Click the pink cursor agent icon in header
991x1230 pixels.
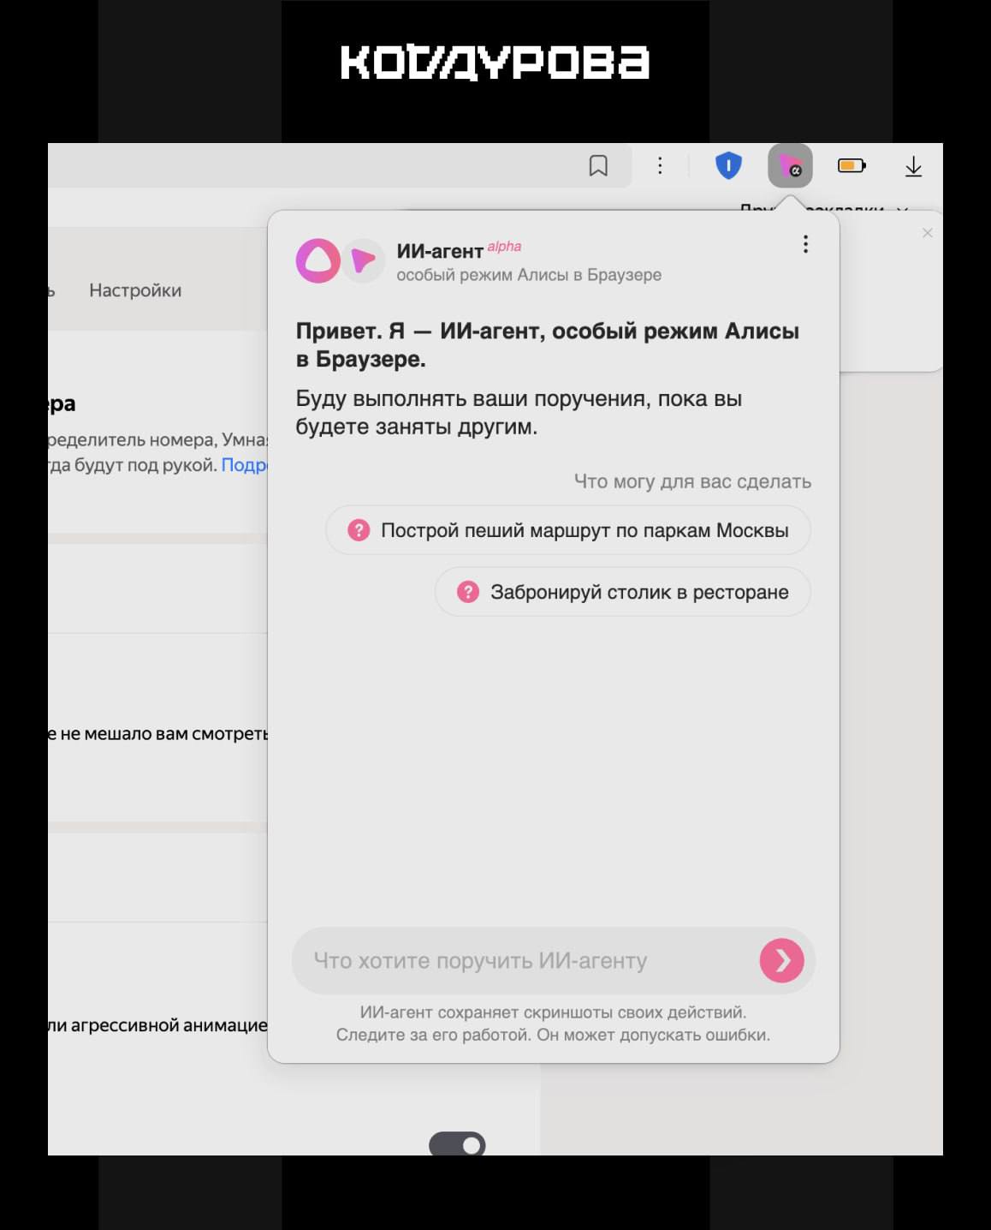(364, 260)
